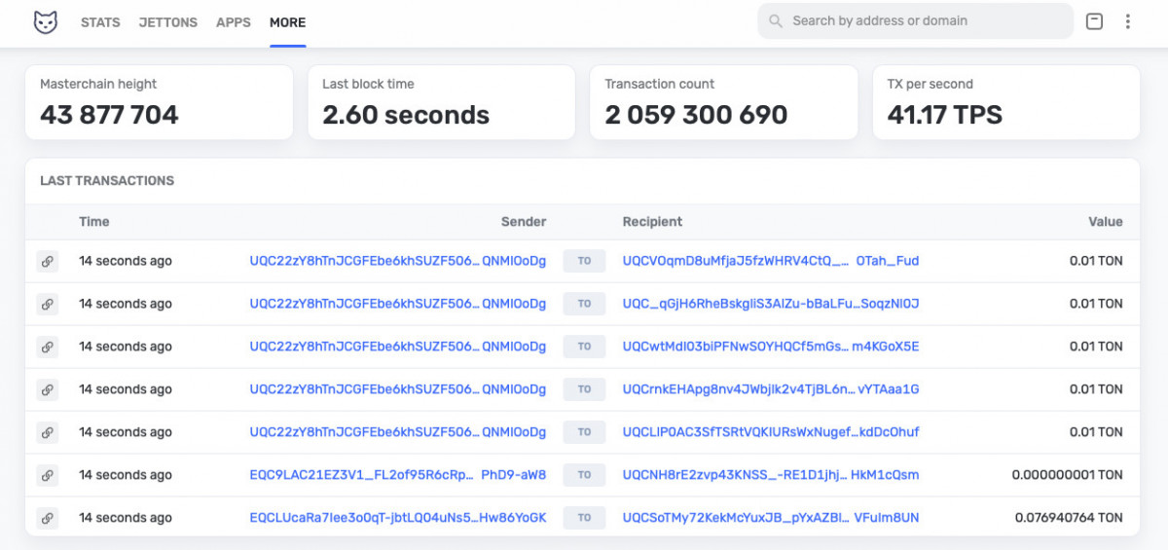The image size is (1168, 550).
Task: Open sender UQC22zY8hTnJ in the row with recipient UQCwtMdI03bi
Action: (398, 347)
